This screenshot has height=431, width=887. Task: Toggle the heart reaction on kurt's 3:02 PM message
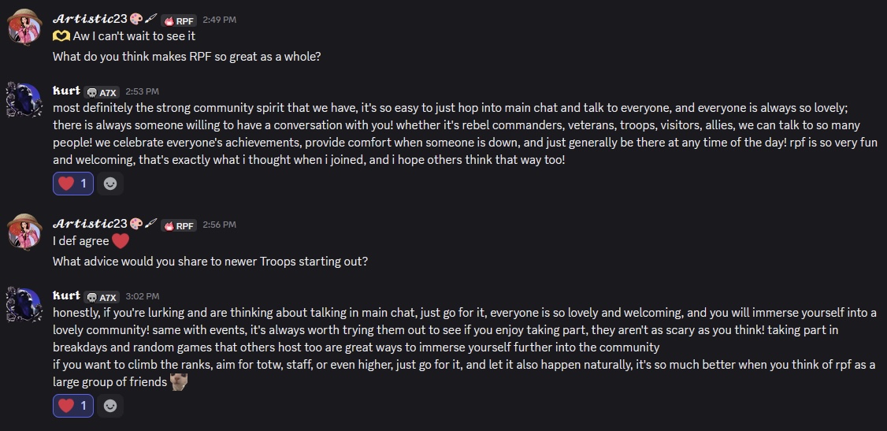click(x=73, y=406)
